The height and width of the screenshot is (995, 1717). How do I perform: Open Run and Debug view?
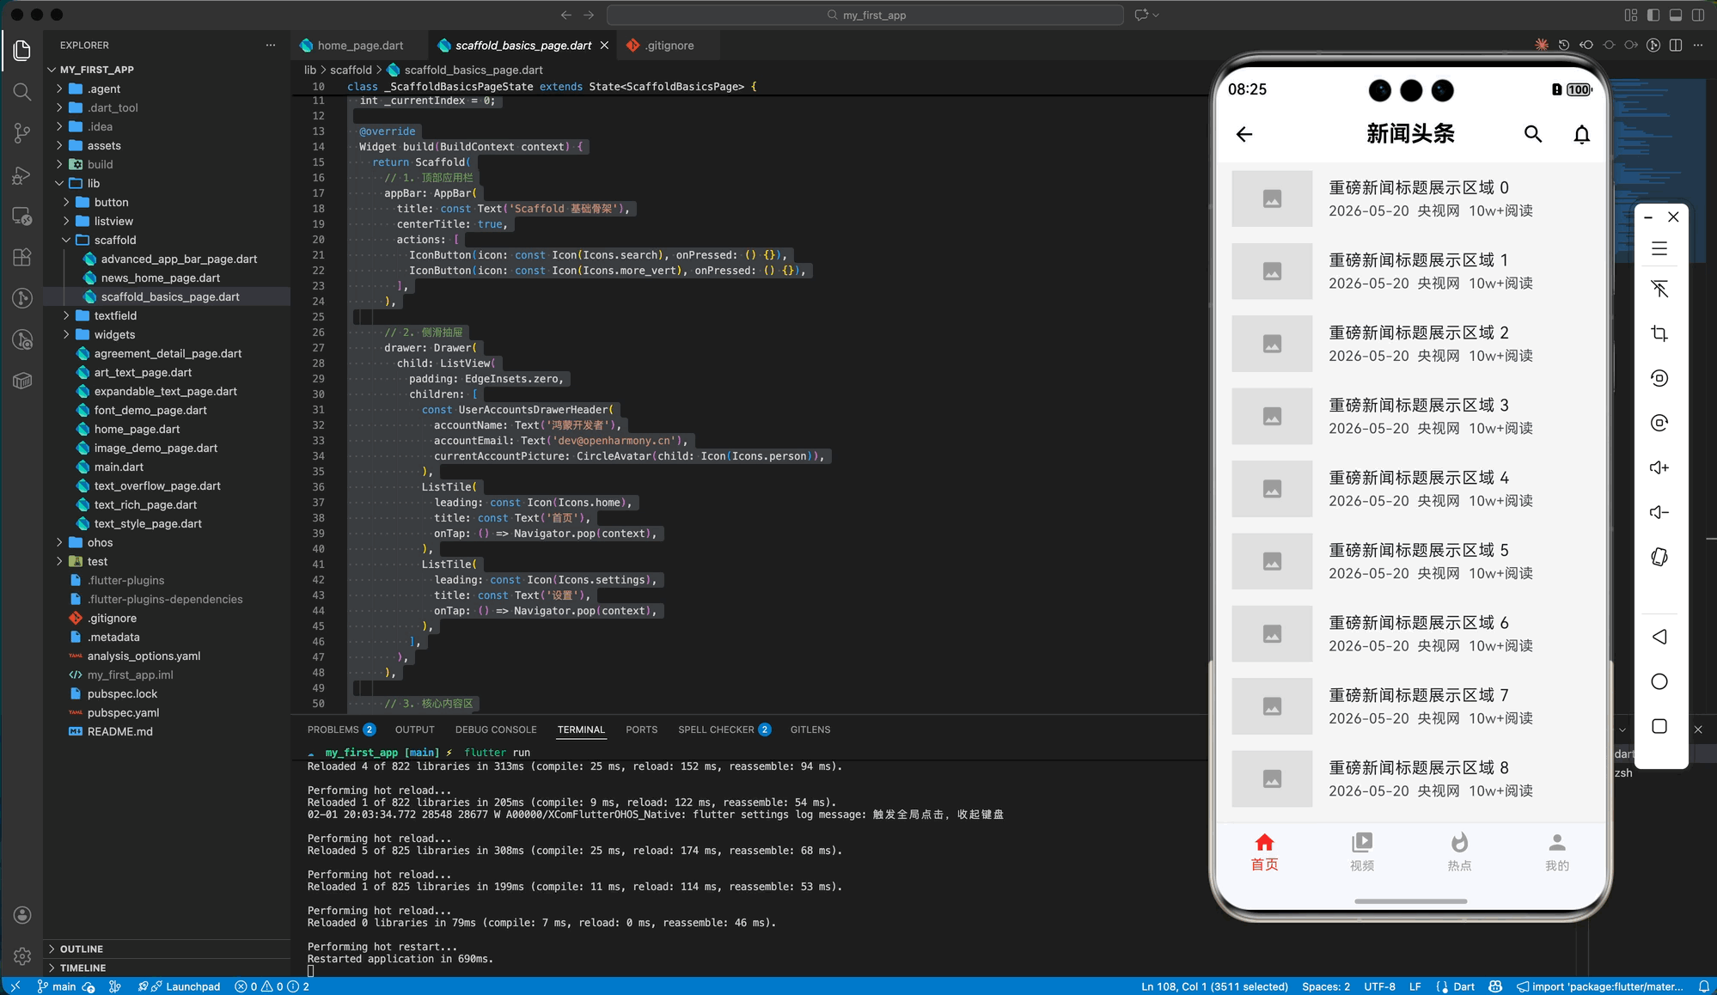tap(22, 175)
